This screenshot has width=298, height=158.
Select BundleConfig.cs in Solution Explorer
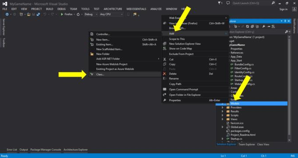pyautogui.click(x=244, y=64)
